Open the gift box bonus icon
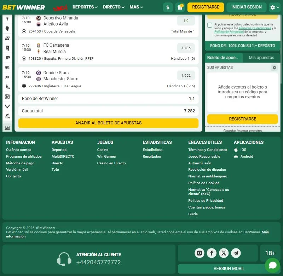Viewport: 283px width, 276px height. pyautogui.click(x=180, y=7)
